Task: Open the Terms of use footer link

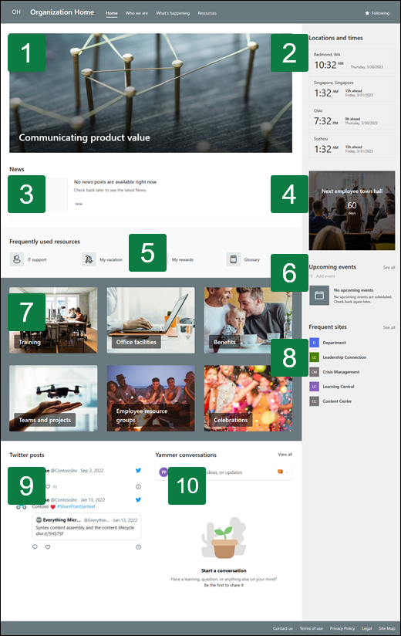Action: pyautogui.click(x=311, y=628)
